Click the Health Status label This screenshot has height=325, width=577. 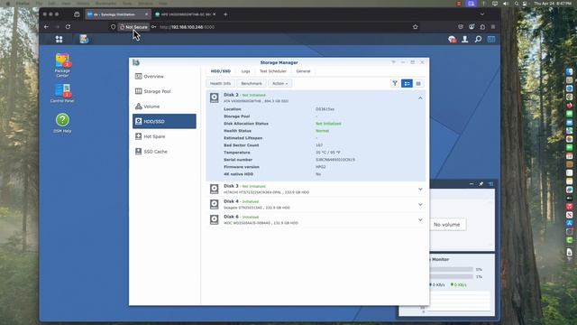[x=237, y=131]
